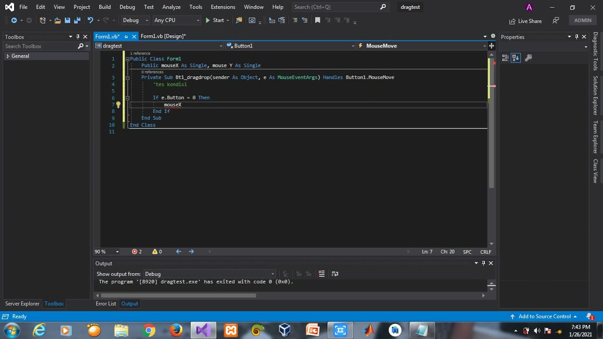This screenshot has width=603, height=339.
Task: Navigate to next issue with right arrow
Action: pos(191,251)
